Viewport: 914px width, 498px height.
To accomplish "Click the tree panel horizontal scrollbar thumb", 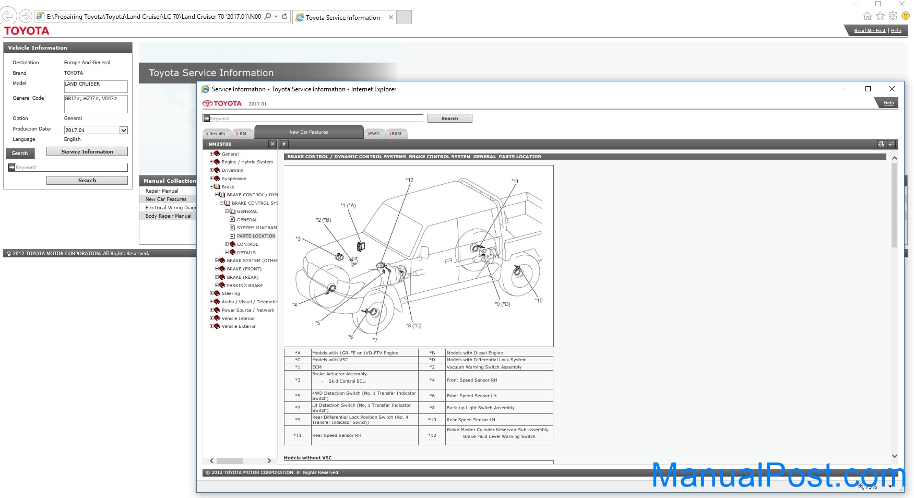I will point(230,461).
